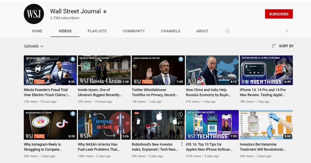Screen dimensions: 311x163
Task: Click the verified badge next to Wall Street Journal
Action: pos(105,12)
